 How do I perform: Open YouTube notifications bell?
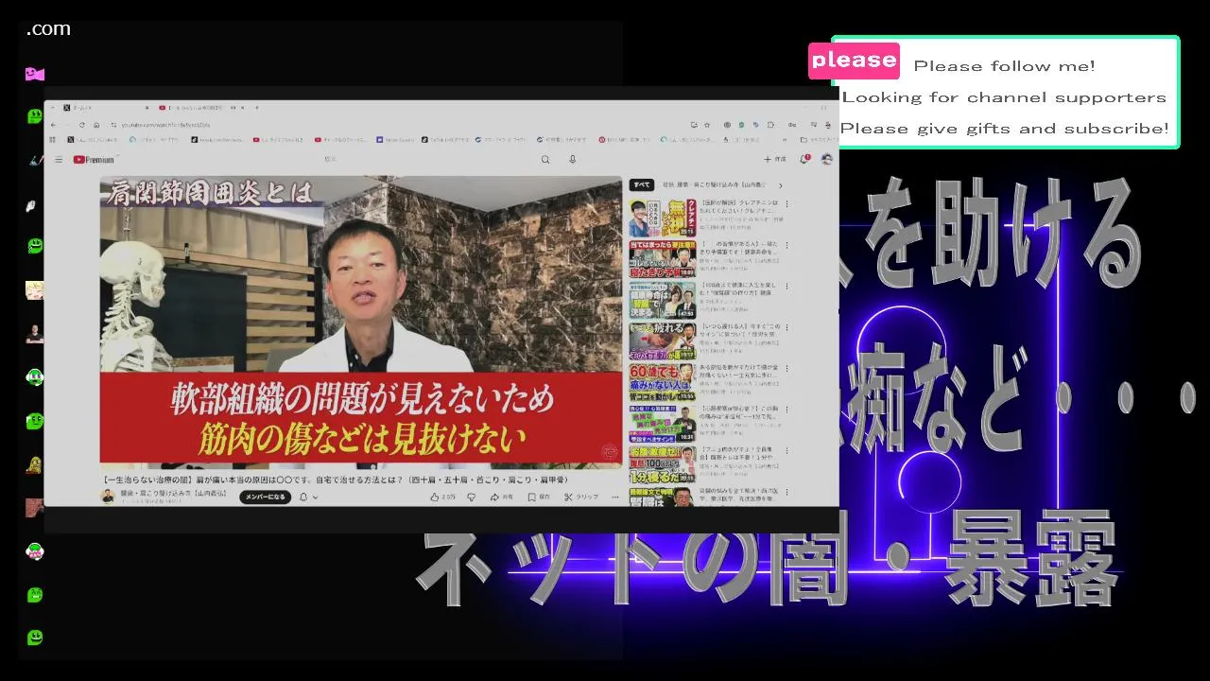coord(805,159)
